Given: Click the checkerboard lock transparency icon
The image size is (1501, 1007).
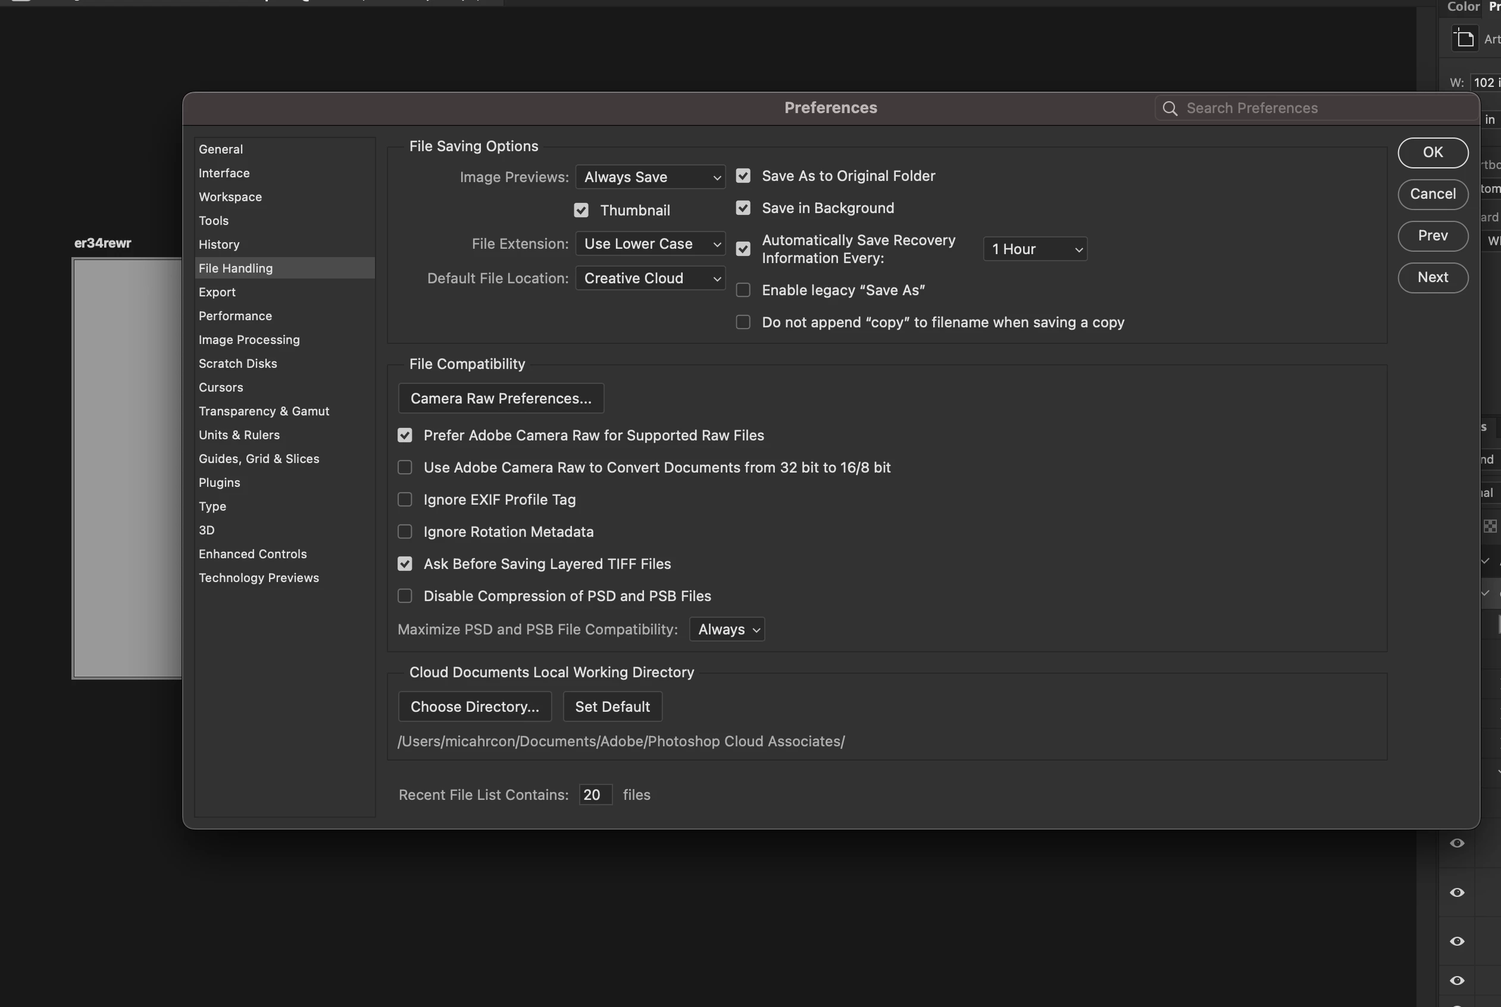Looking at the screenshot, I should coord(1490,526).
